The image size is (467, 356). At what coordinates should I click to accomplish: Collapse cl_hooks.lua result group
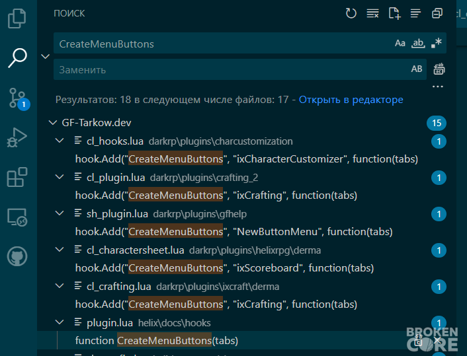pos(60,141)
